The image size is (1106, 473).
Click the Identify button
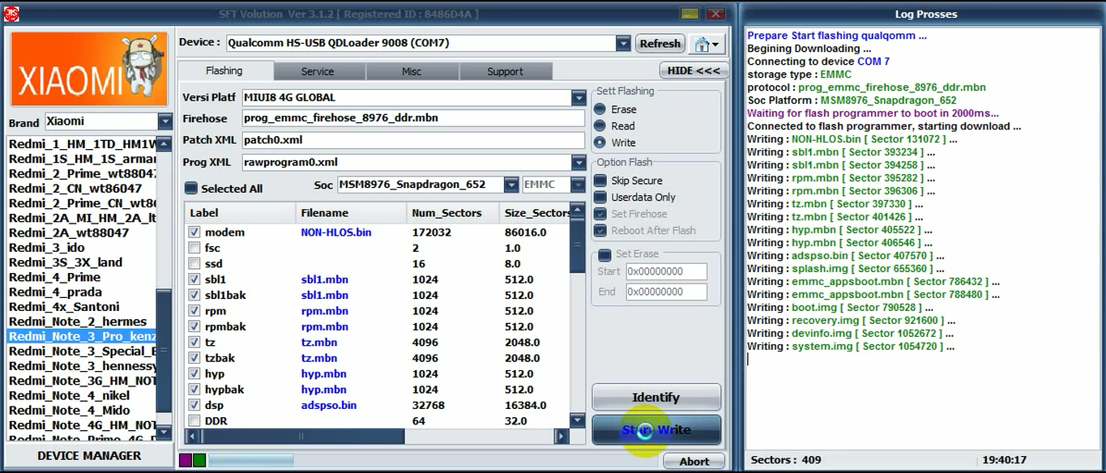[x=655, y=397]
